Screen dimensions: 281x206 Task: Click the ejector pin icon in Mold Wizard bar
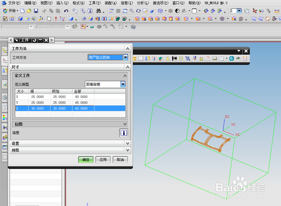(154, 58)
